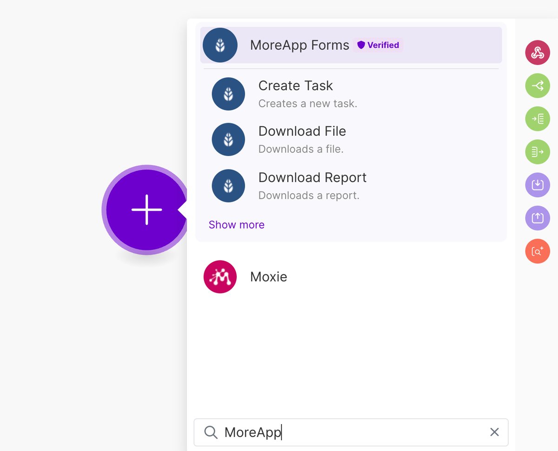Click the MoreApp Forms app logo

point(219,45)
